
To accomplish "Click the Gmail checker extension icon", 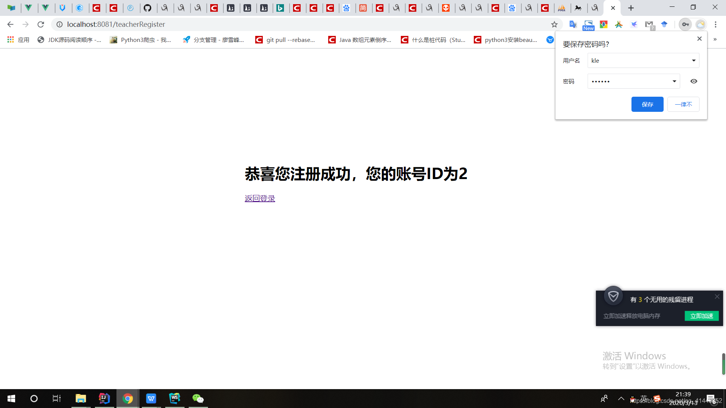I will click(649, 24).
